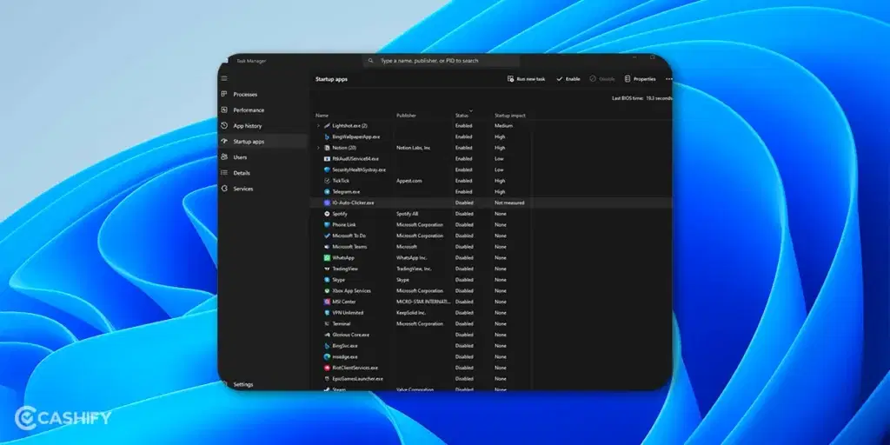Click the 'MICRO-STAR INTERNATI...' publisher cell

(x=423, y=302)
